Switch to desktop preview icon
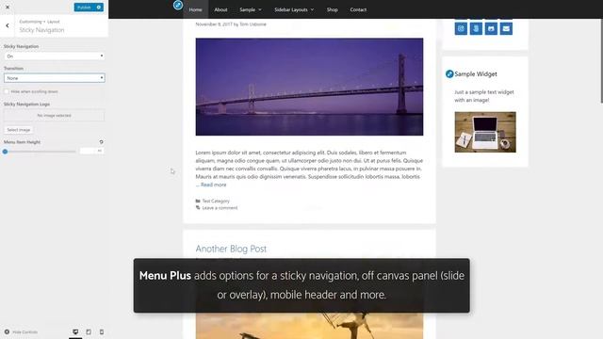603x339 pixels. tap(75, 331)
